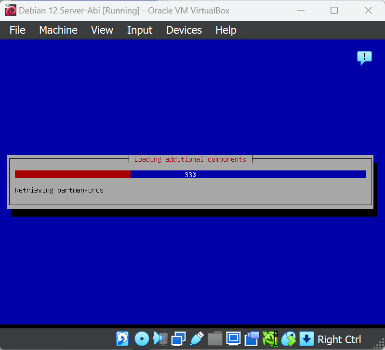Click the 'Loading additional components' title
This screenshot has width=385, height=350.
click(190, 159)
